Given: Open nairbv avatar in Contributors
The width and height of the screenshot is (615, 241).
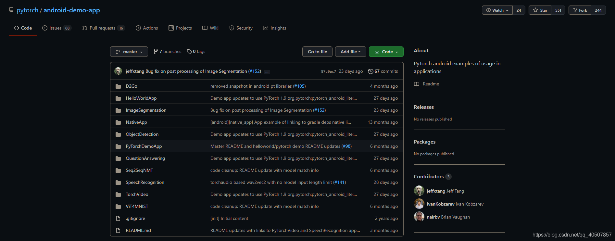Looking at the screenshot, I should [419, 217].
